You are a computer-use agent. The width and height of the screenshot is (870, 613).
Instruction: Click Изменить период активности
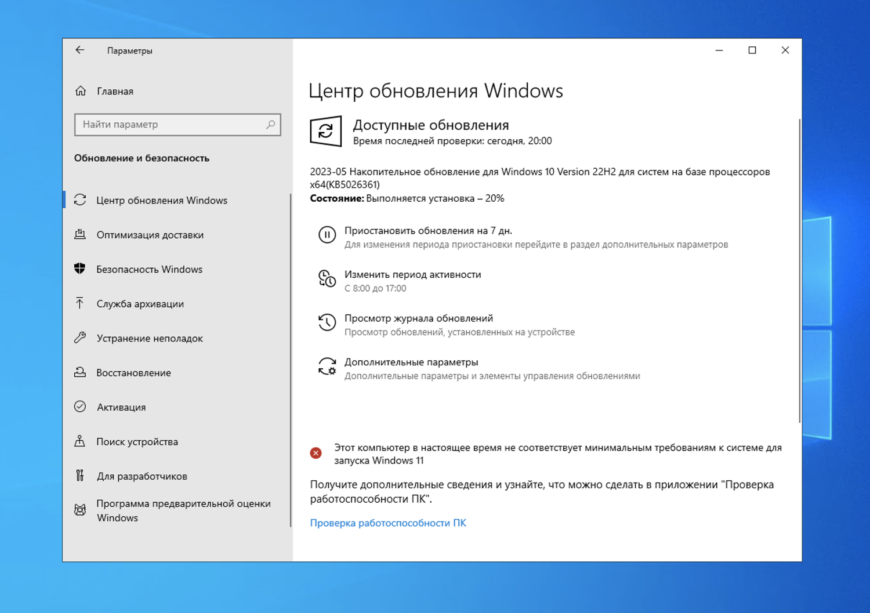pyautogui.click(x=412, y=274)
